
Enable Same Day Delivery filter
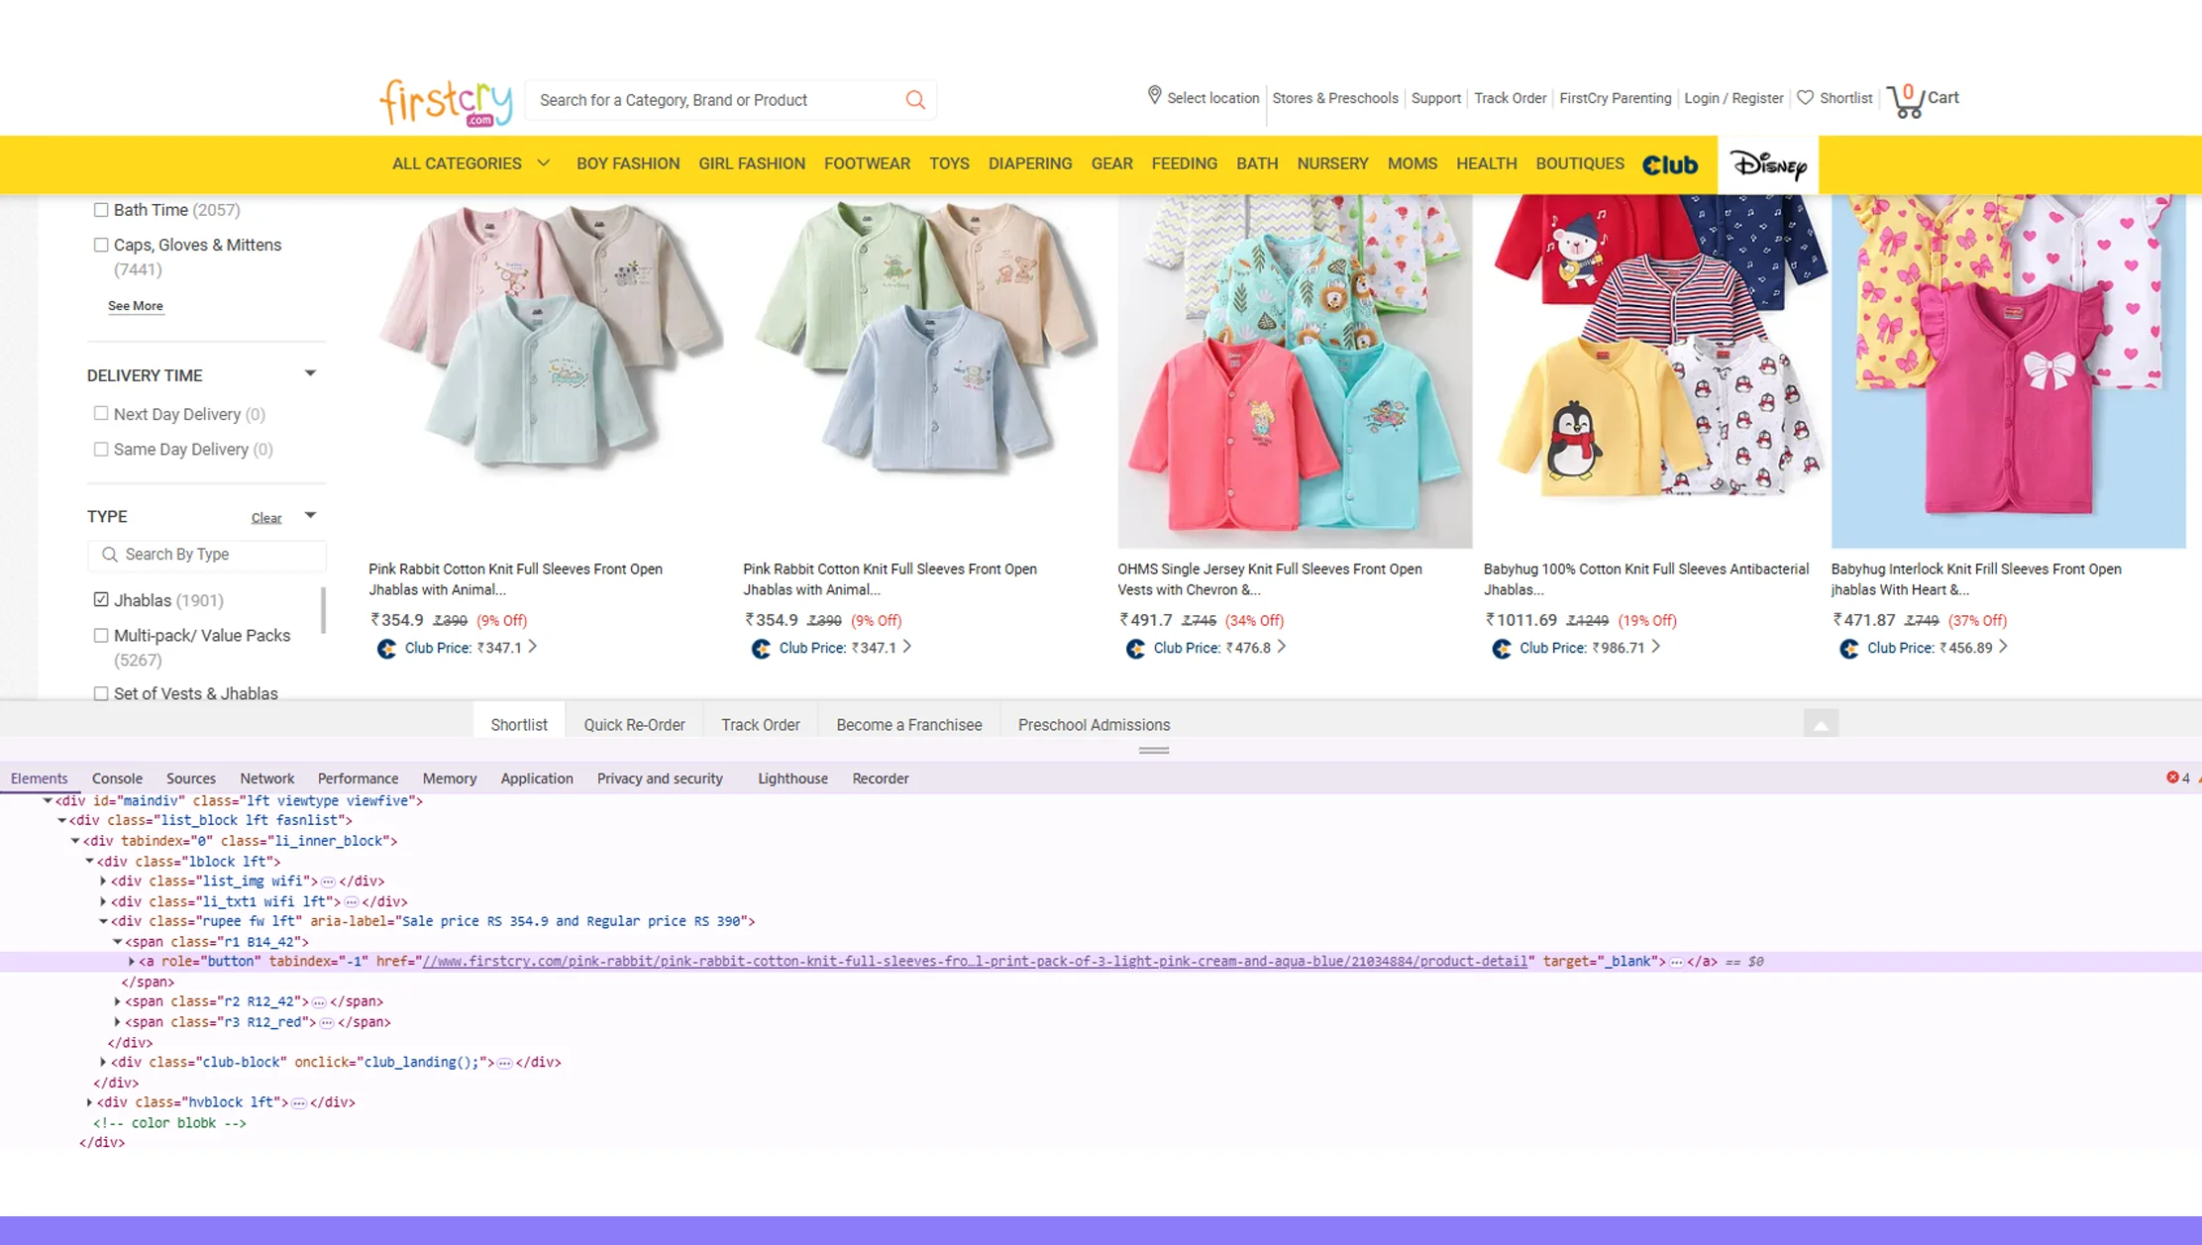[x=101, y=450]
